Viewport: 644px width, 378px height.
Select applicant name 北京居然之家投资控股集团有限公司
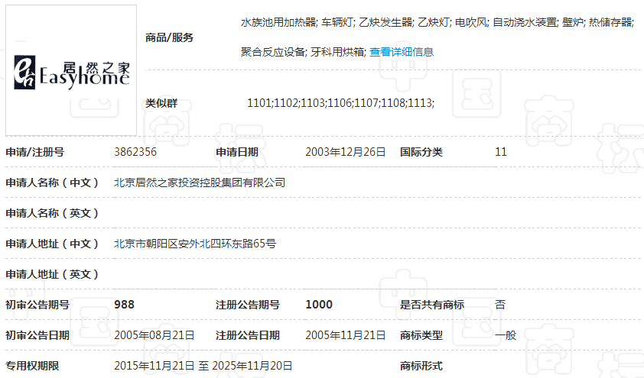pyautogui.click(x=199, y=183)
